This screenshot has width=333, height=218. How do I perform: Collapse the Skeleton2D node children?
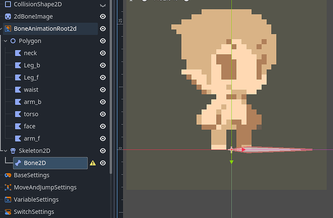(x=5, y=151)
